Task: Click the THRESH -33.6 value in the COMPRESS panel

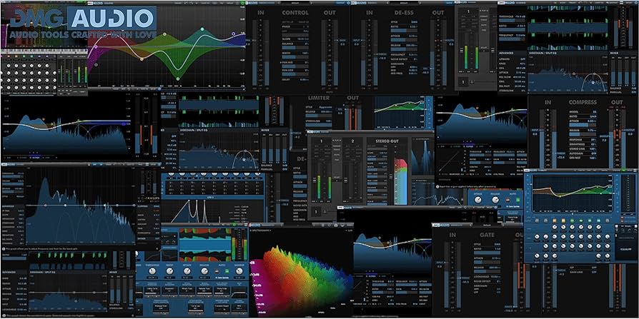Action: [561, 158]
